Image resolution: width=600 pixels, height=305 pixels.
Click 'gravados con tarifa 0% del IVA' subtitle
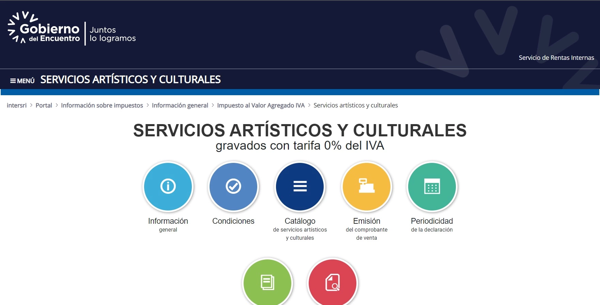[x=300, y=146]
